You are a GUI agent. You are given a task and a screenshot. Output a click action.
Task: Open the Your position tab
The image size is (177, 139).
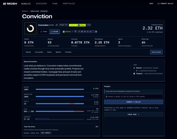[39, 52]
